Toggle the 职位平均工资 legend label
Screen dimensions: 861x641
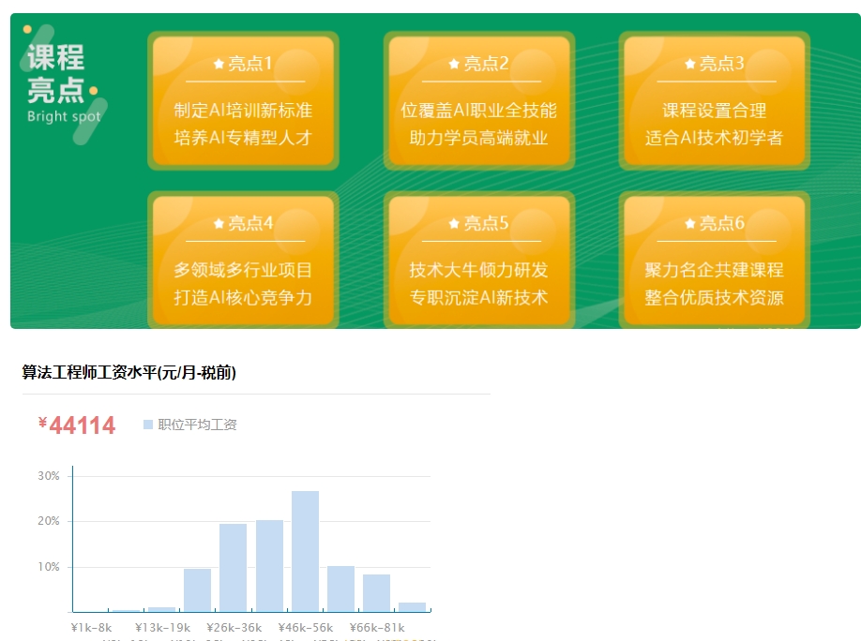(x=197, y=425)
